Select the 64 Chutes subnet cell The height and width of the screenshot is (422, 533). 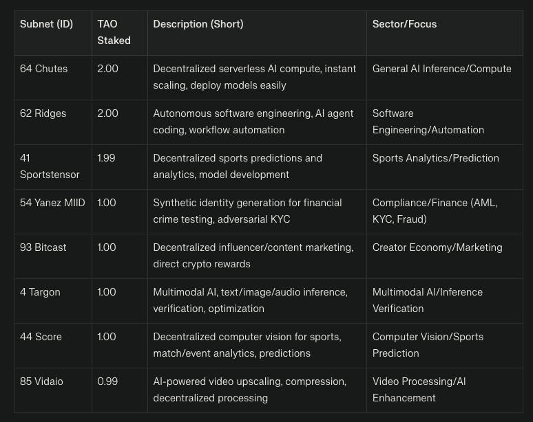[43, 69]
